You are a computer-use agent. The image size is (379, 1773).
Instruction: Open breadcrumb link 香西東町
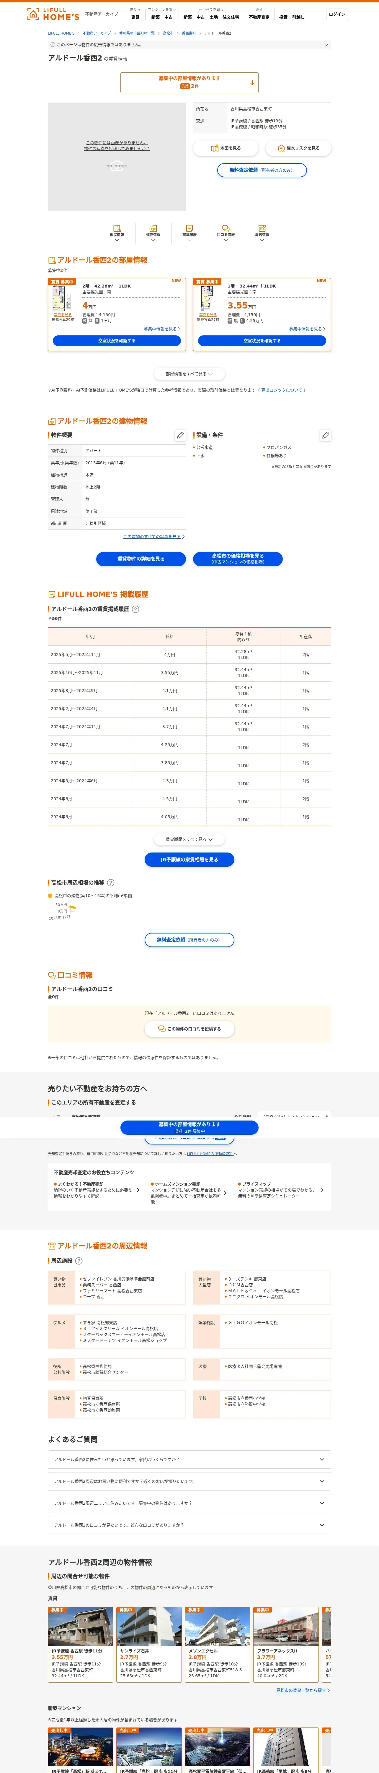coord(189,33)
